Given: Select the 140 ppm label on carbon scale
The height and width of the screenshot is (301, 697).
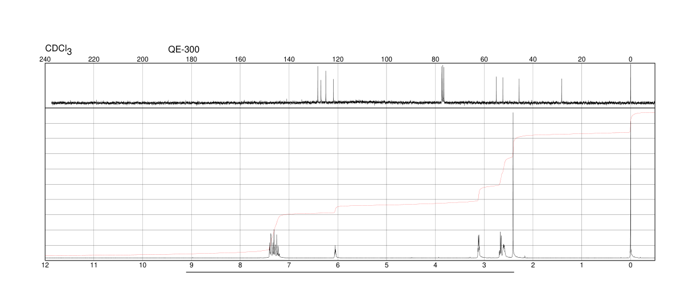Looking at the screenshot, I should [289, 59].
